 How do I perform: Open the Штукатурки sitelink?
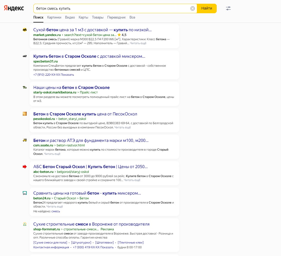(81, 242)
